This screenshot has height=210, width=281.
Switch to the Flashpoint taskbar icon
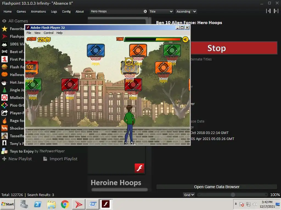(x=79, y=204)
